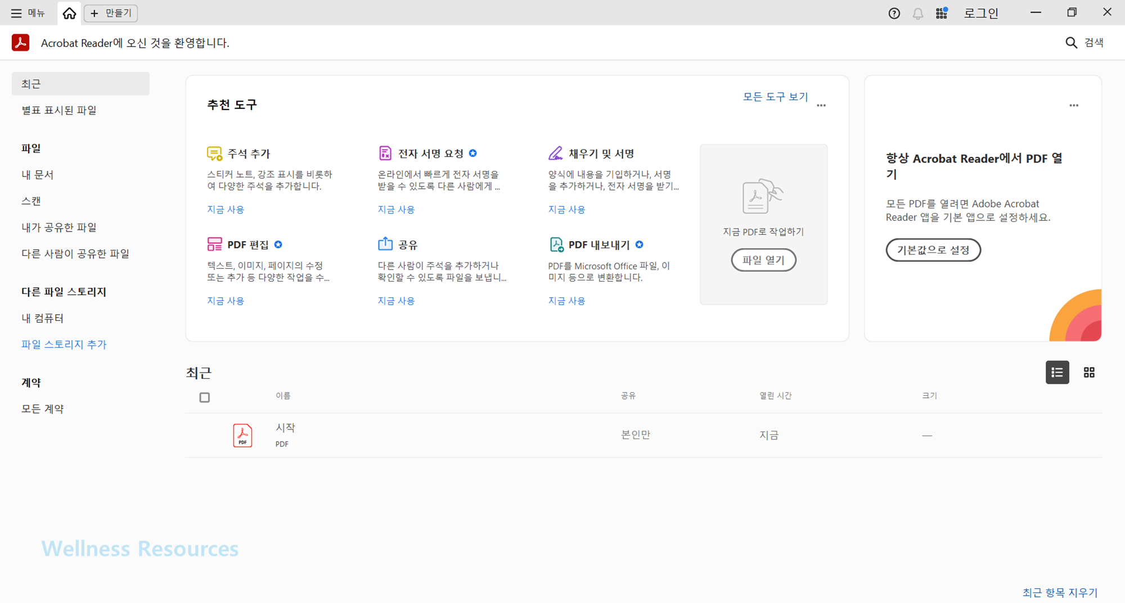Open 스캔 in the sidebar
This screenshot has width=1125, height=603.
[31, 201]
